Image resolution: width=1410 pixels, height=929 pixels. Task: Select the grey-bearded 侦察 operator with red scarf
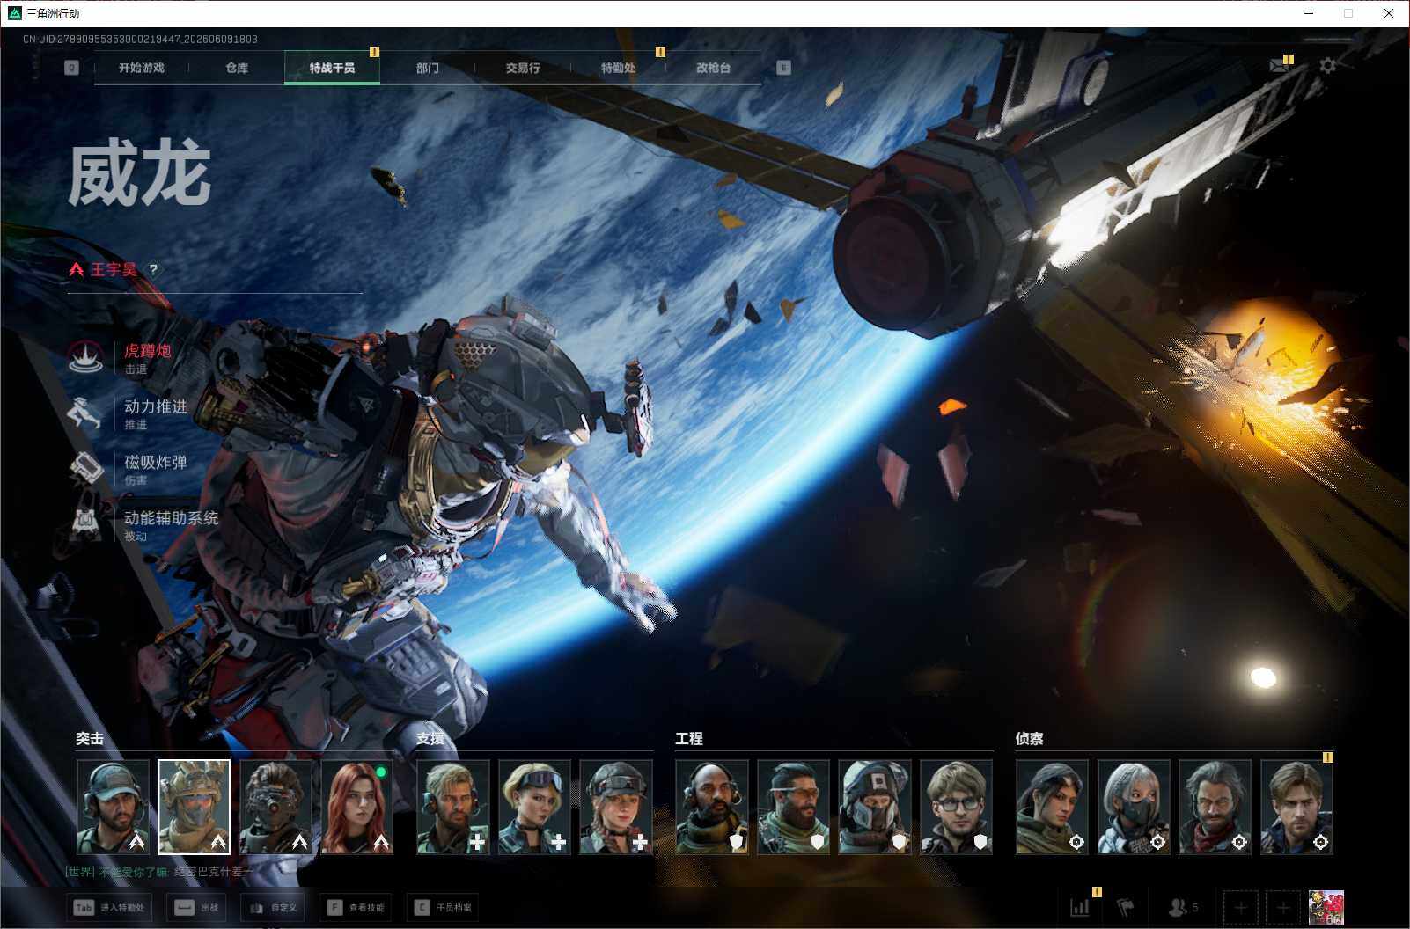coord(1215,807)
